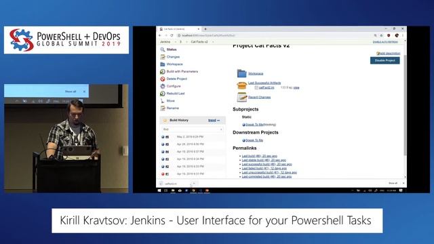This screenshot has height=244, width=434.
Task: Click the action center icon in system tray
Action: click(x=401, y=190)
